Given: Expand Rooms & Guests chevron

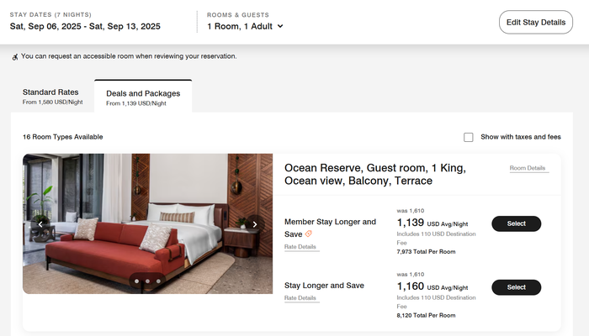Looking at the screenshot, I should [x=280, y=26].
